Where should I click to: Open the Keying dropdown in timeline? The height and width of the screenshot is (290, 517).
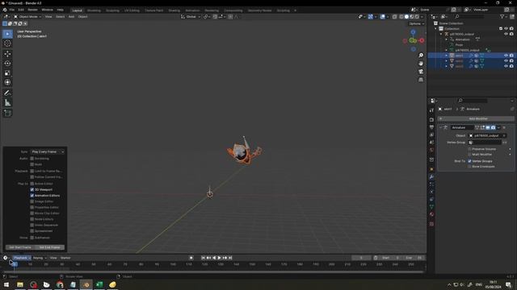pos(40,258)
